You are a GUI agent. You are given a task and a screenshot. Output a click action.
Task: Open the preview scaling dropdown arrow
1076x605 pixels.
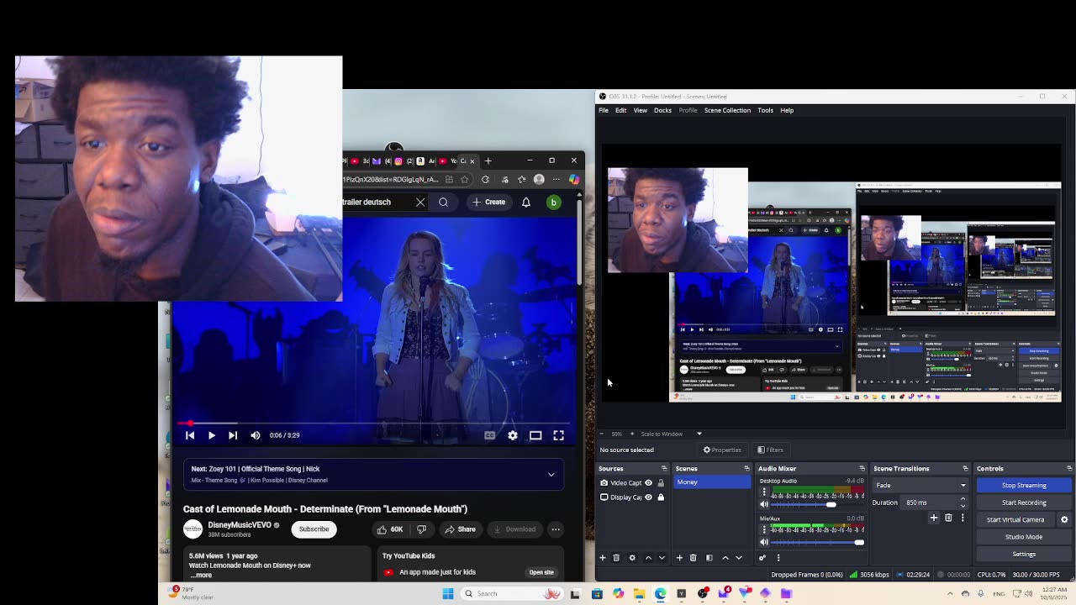coord(699,434)
